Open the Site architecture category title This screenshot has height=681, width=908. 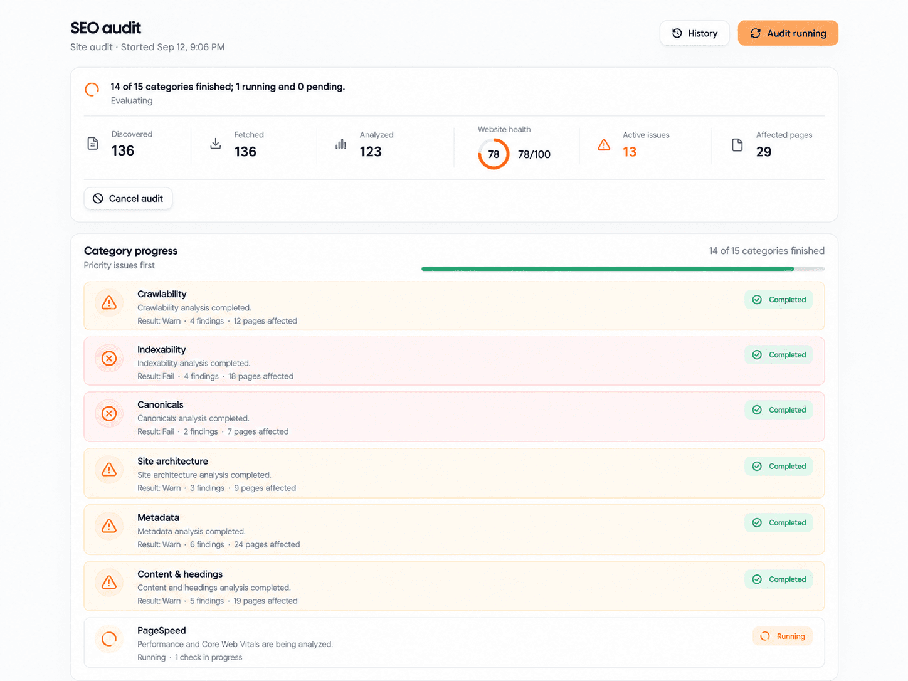(x=172, y=461)
